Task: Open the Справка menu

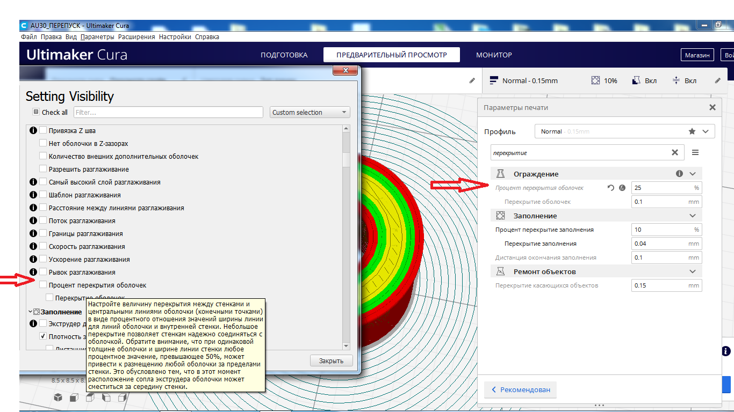Action: [207, 37]
